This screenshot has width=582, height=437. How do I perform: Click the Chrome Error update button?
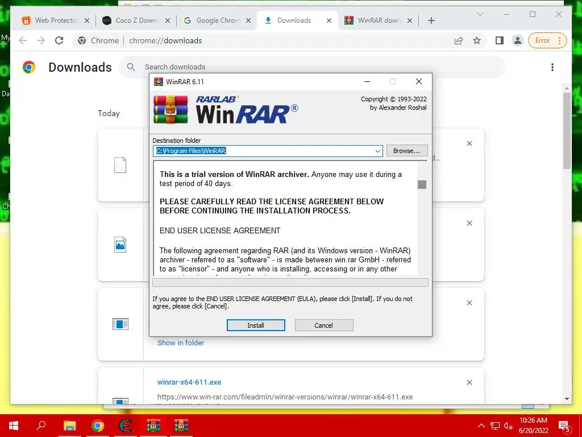546,40
